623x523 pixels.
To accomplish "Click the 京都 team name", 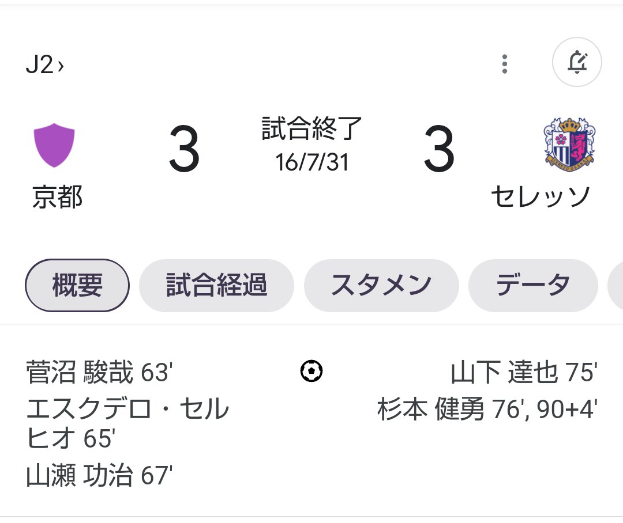I will (57, 197).
